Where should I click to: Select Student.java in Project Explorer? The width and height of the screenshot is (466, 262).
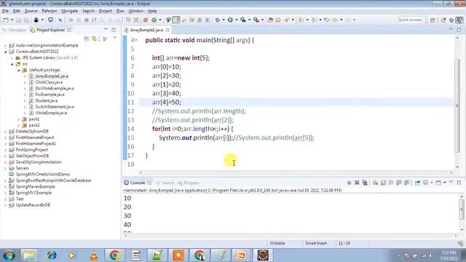46,100
